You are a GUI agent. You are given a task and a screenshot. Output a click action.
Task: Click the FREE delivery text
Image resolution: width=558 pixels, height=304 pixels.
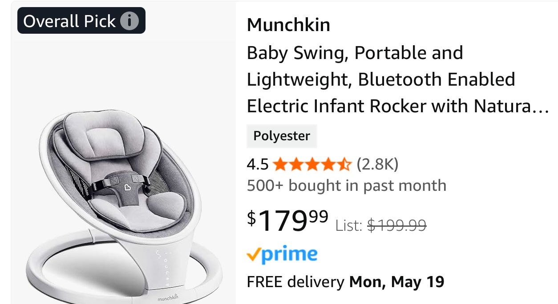[295, 281]
